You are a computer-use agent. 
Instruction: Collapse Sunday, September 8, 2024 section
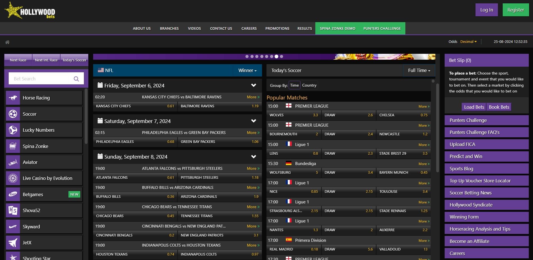(x=254, y=157)
